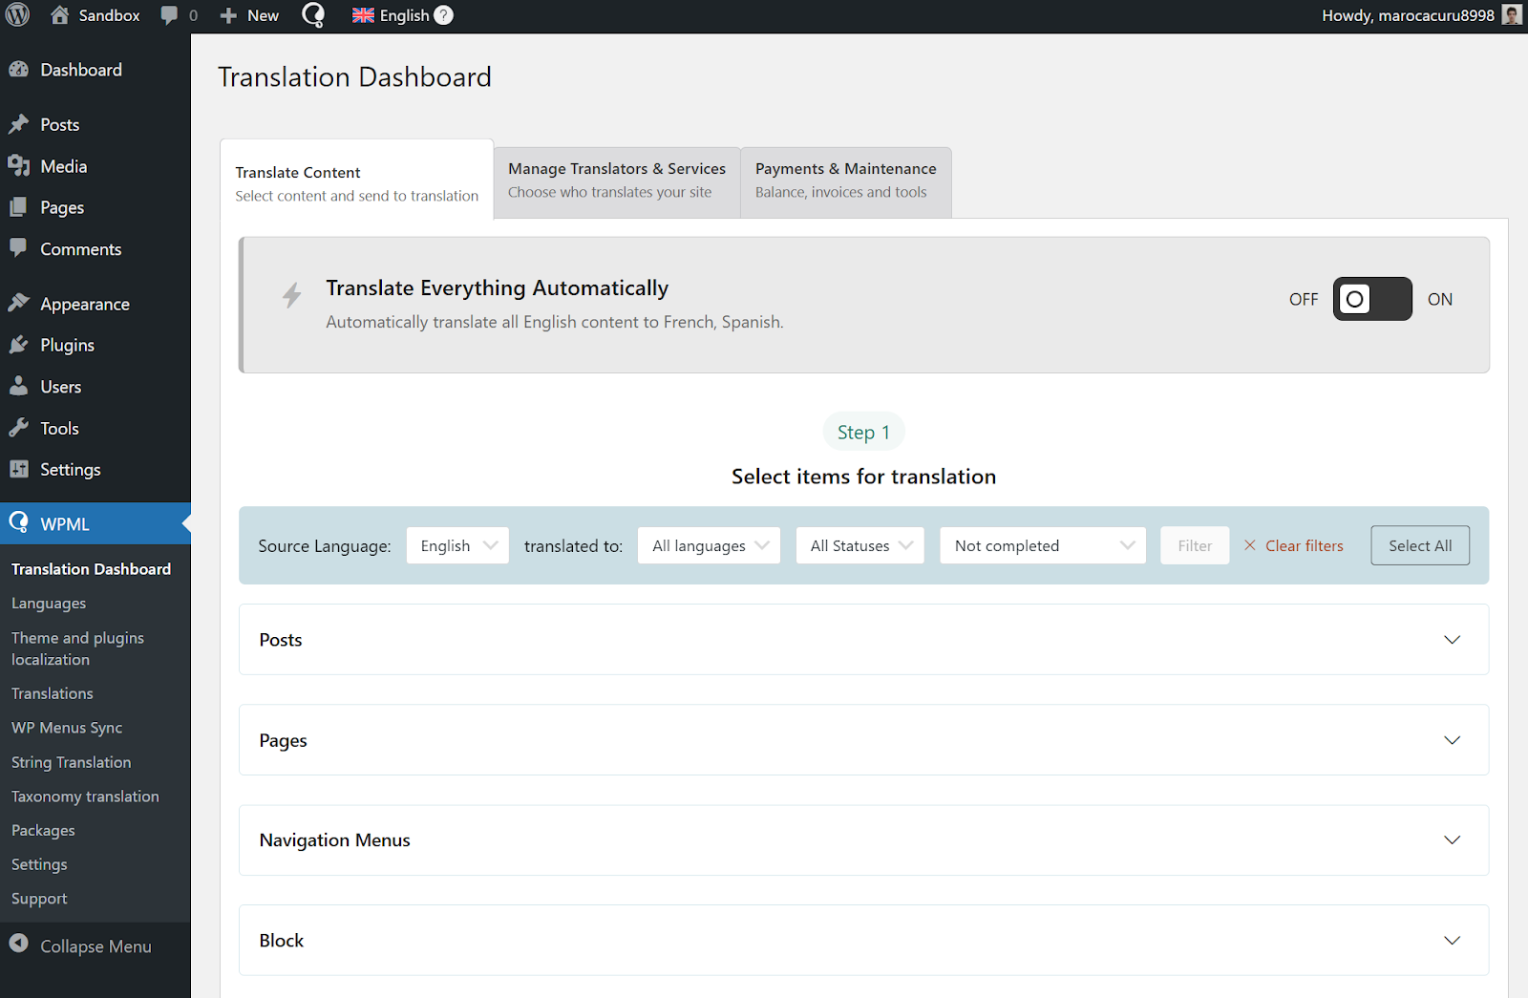Click the Select All button

coord(1419,545)
